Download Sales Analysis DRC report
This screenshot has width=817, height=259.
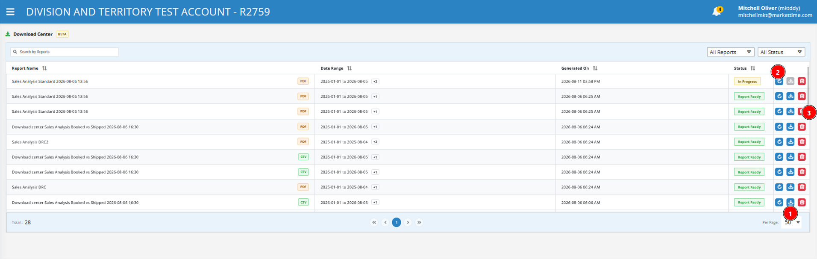[791, 187]
